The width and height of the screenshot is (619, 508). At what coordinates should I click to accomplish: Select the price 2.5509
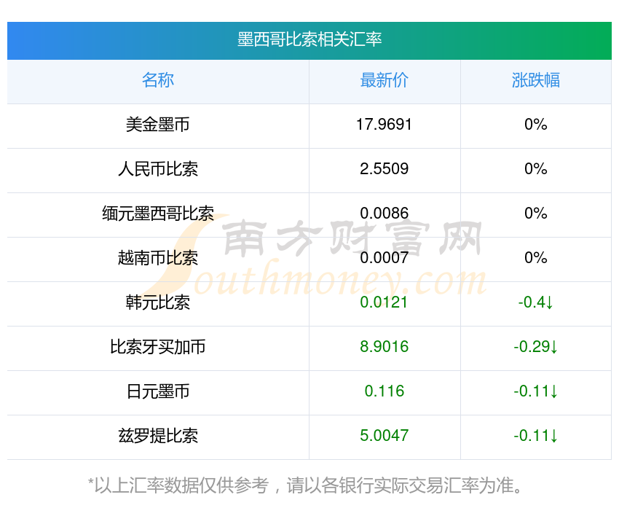(x=384, y=169)
